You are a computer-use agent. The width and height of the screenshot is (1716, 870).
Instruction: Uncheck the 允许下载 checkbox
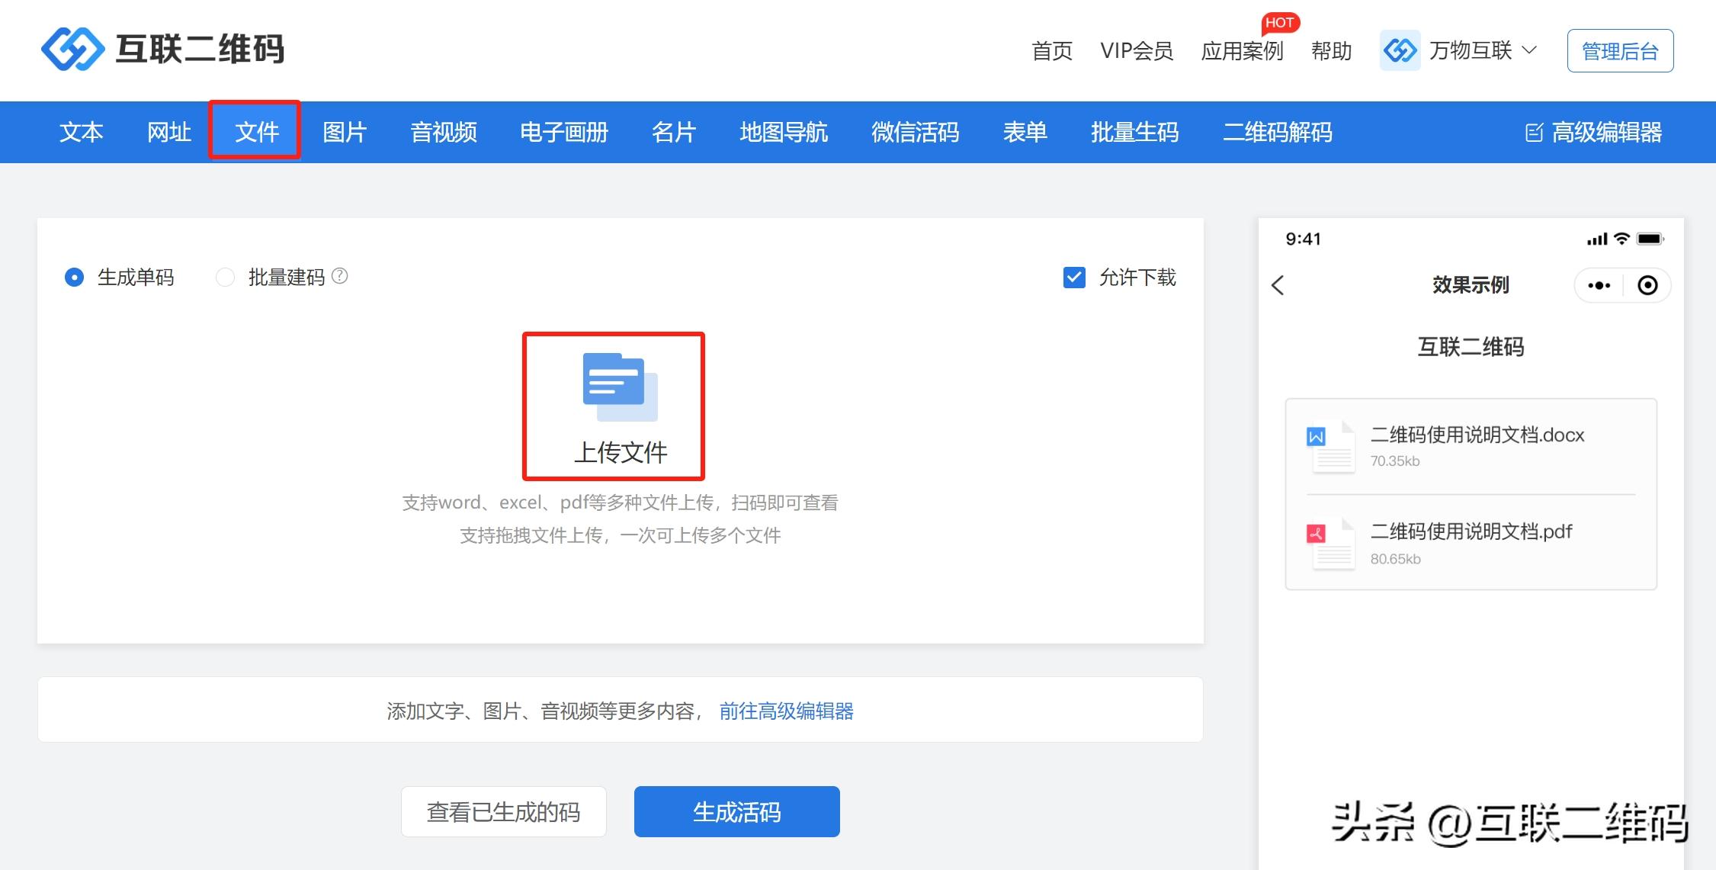pos(1074,277)
